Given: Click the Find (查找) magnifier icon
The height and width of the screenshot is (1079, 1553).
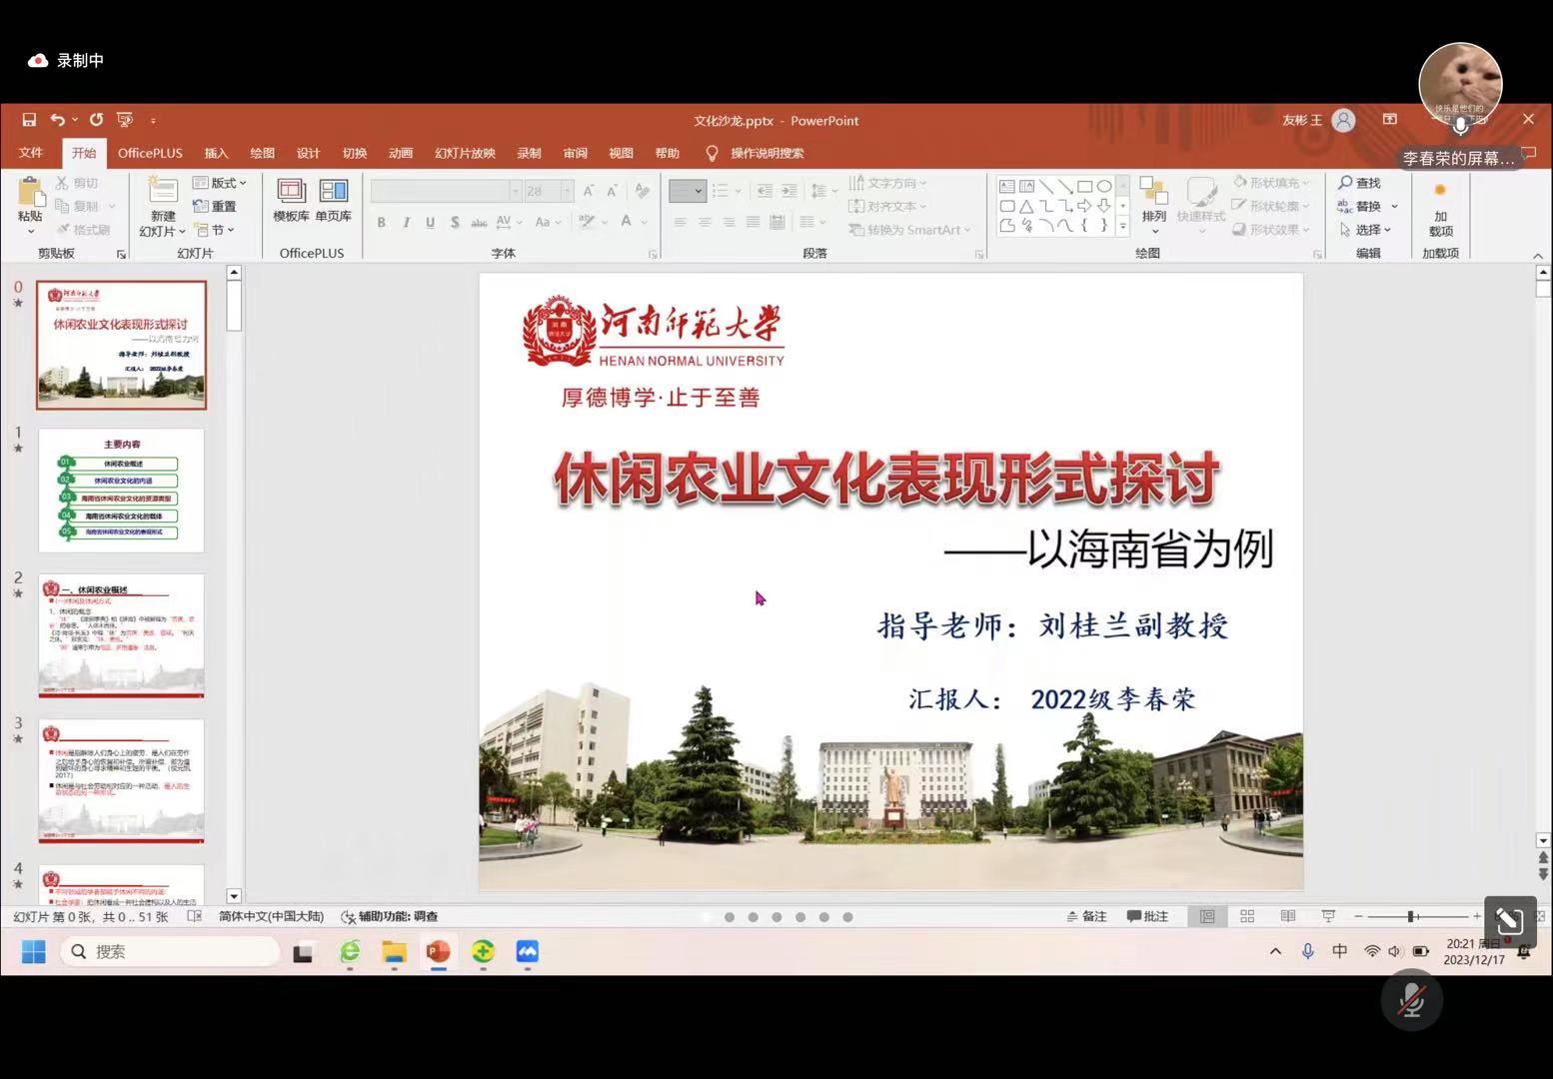Looking at the screenshot, I should pos(1345,183).
